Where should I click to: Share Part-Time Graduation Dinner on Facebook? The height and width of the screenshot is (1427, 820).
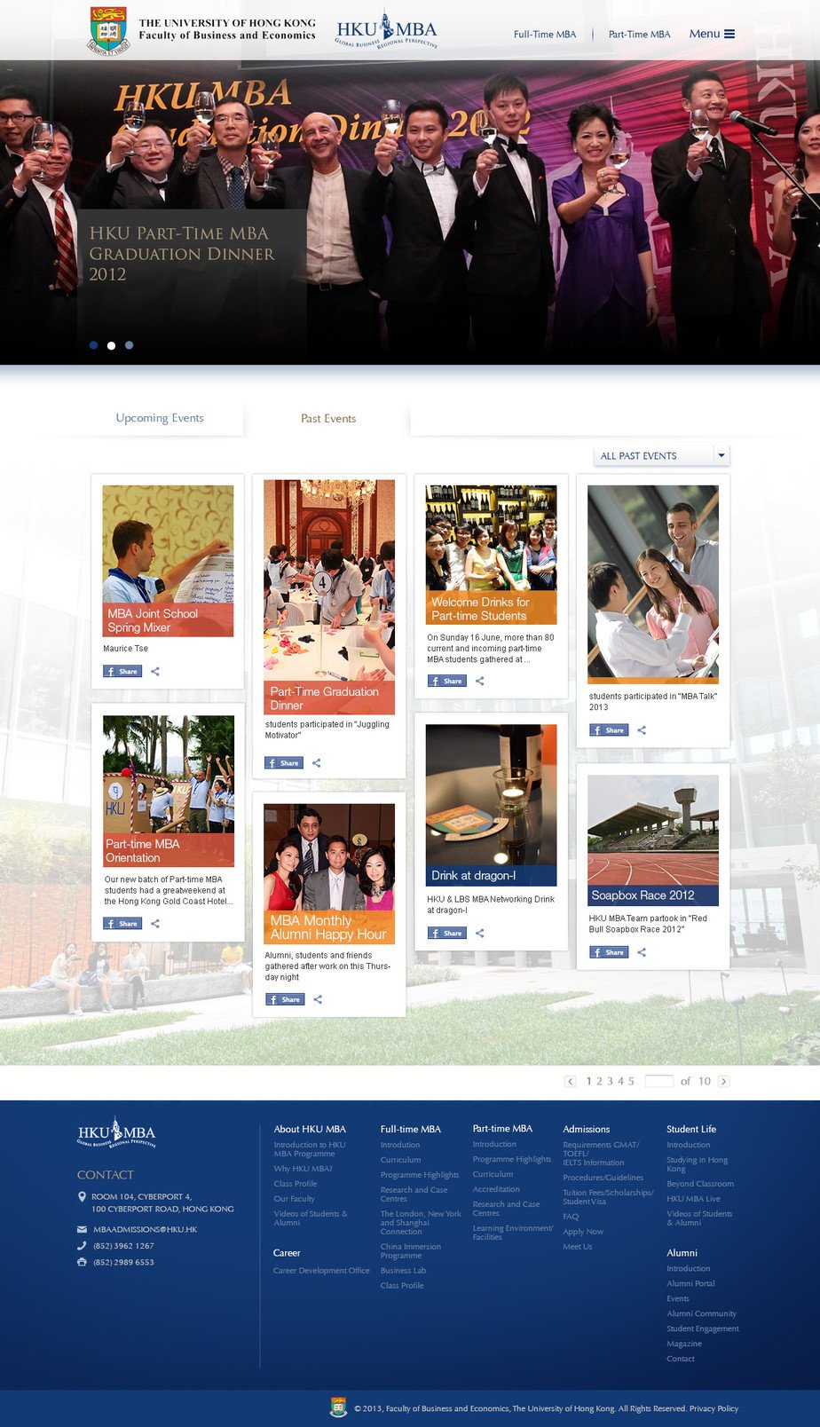(x=284, y=763)
